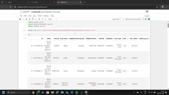Screen dimensions: 169x95
Task: Restart kernel and run all cells icon
Action: (x=46, y=19)
